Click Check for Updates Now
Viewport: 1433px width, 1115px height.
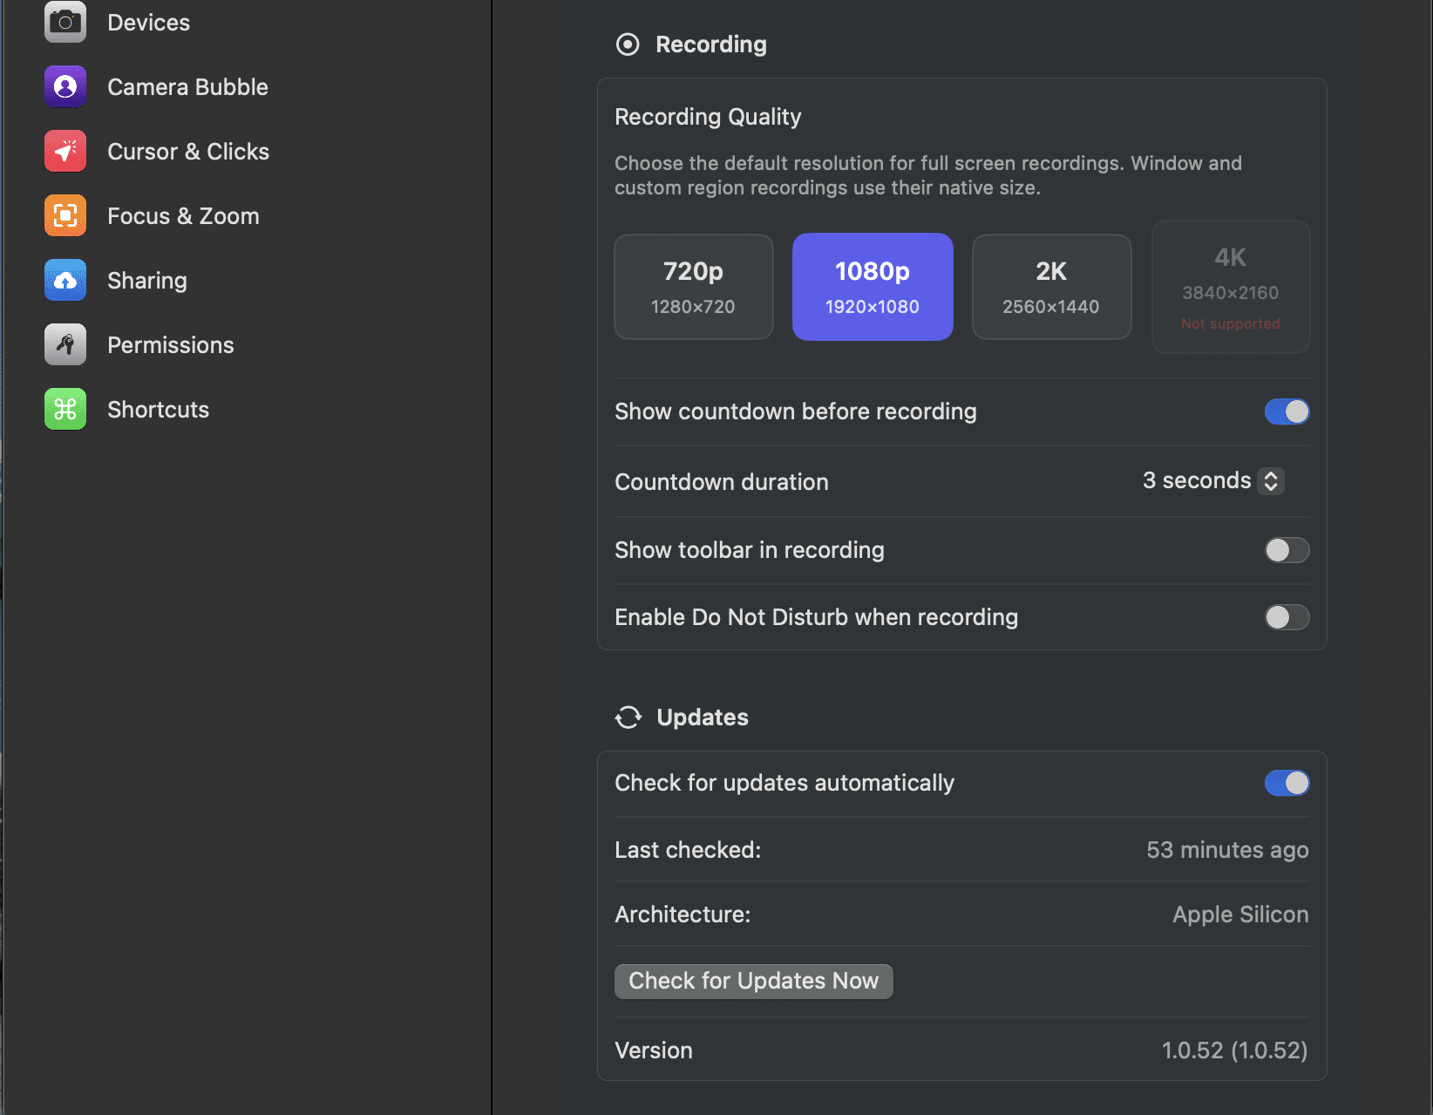753,981
